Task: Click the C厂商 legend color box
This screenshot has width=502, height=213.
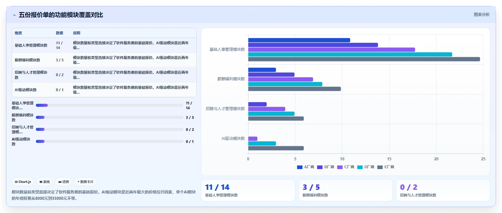Action: pyautogui.click(x=340, y=167)
